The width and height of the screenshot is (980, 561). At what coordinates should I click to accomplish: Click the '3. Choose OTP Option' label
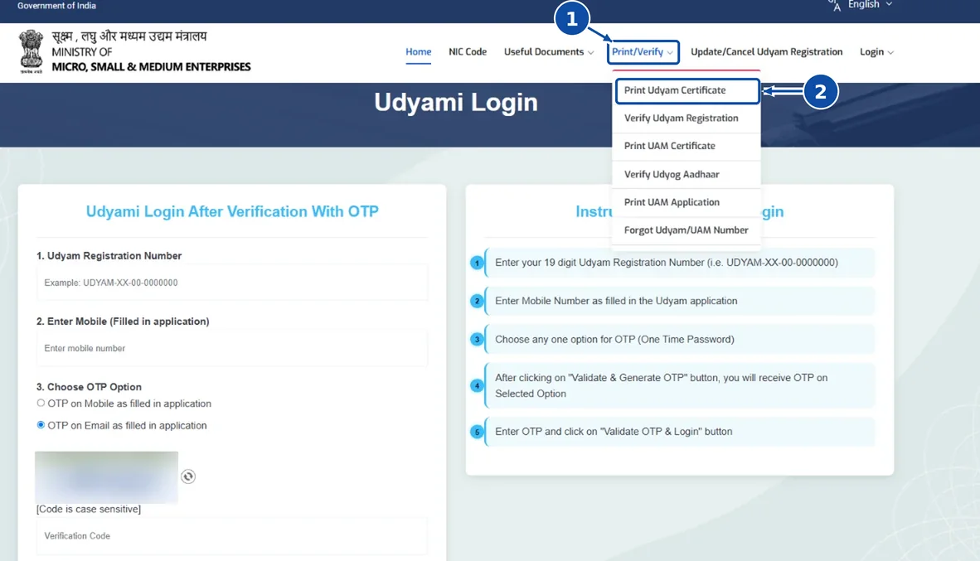[89, 387]
